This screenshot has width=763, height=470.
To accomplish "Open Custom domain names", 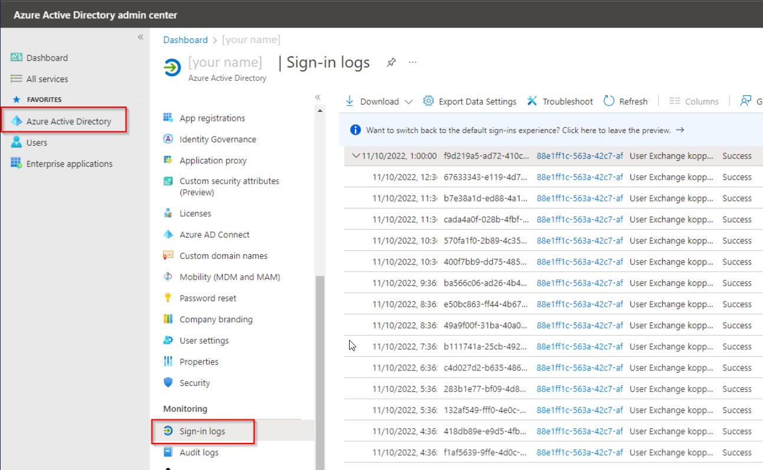I will (x=223, y=256).
